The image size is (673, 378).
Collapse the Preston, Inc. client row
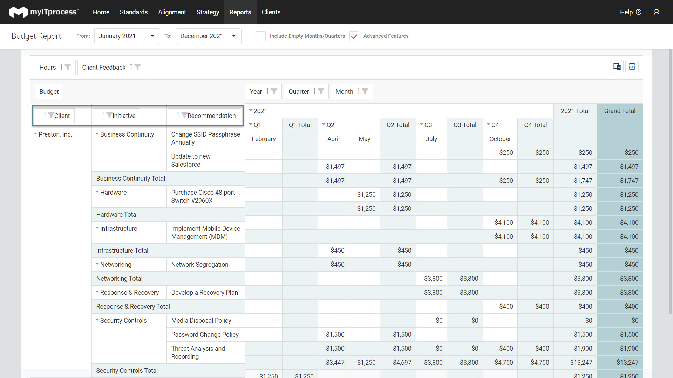click(35, 134)
